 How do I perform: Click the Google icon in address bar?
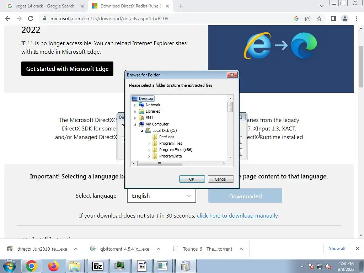[x=296, y=18]
